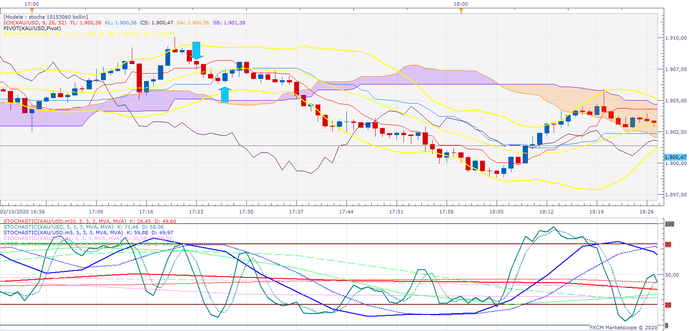This screenshot has height=331, width=689.
Task: Click the D: 58,06 stochastic value
Action: click(x=153, y=227)
